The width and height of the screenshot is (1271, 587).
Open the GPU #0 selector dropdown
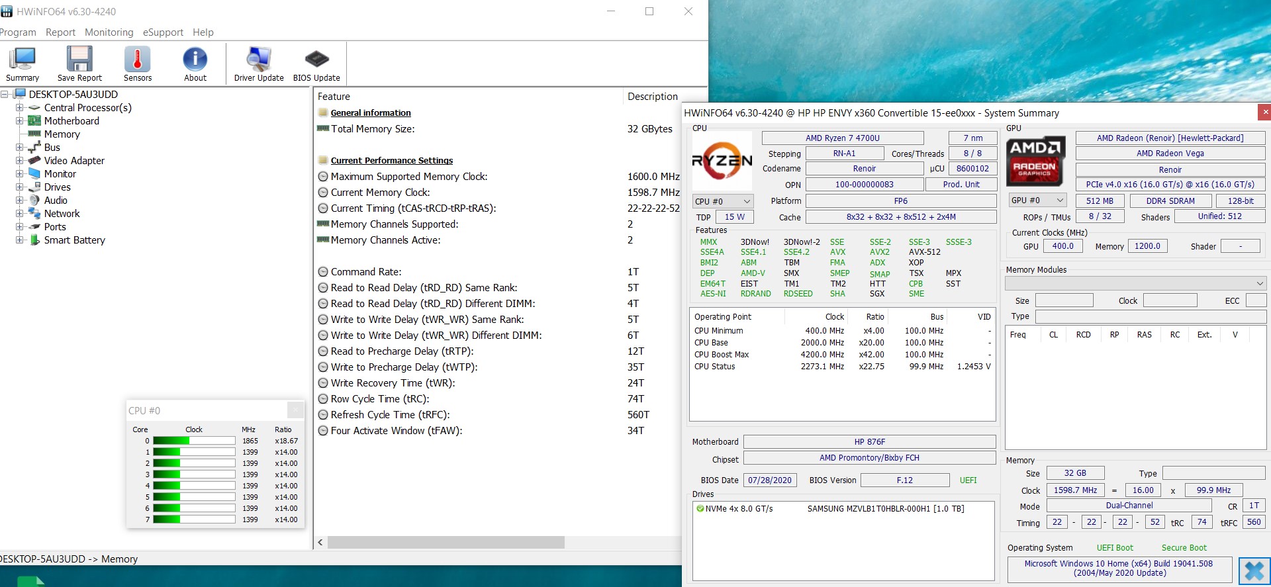click(x=1037, y=201)
